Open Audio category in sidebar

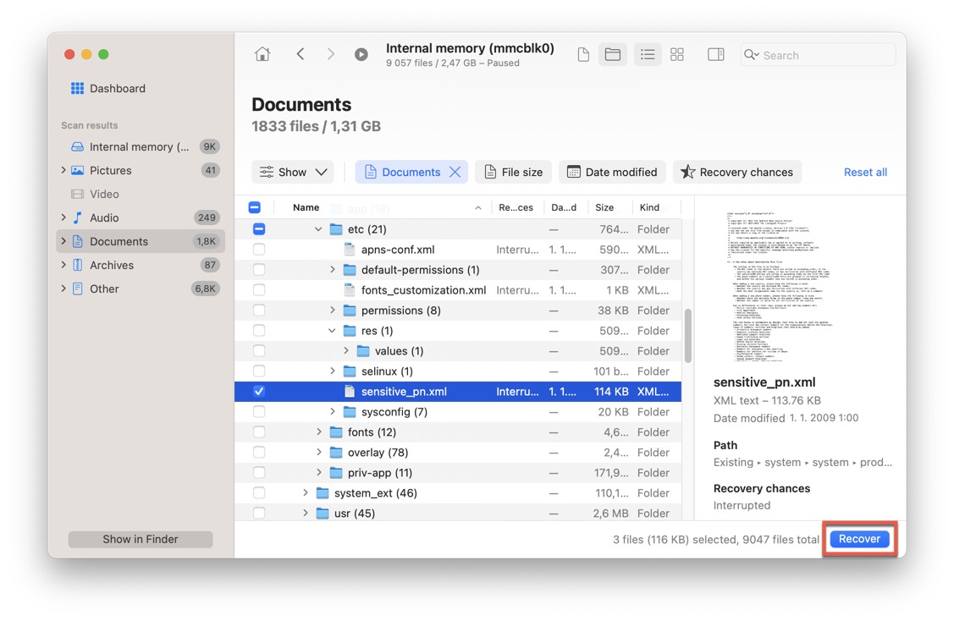pyautogui.click(x=141, y=217)
